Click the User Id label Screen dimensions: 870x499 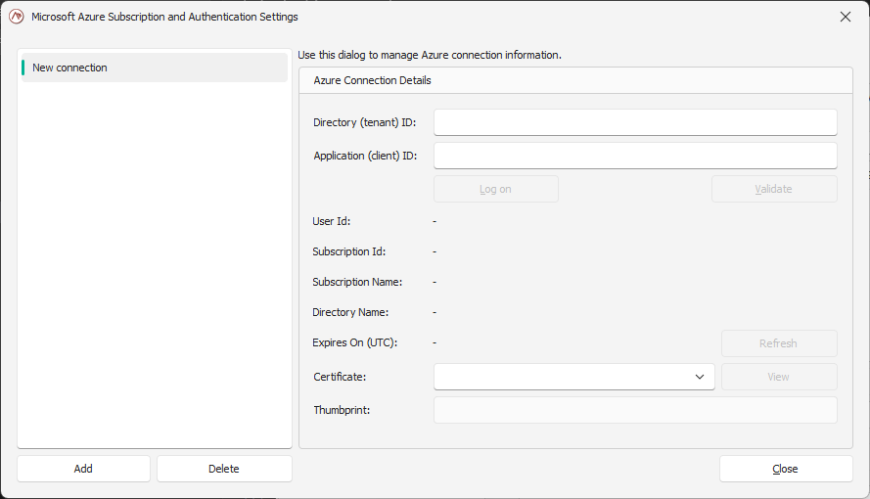[x=331, y=221]
